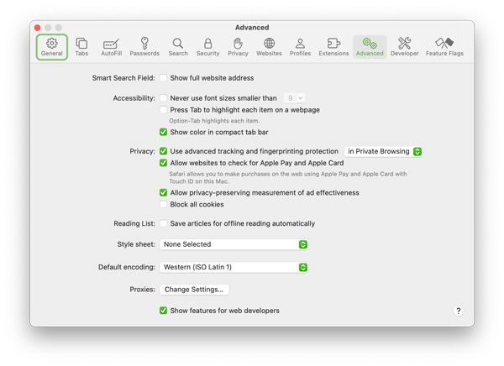Viewport: 504px width, 366px height.
Task: Go to AutoFill preferences
Action: pyautogui.click(x=111, y=47)
